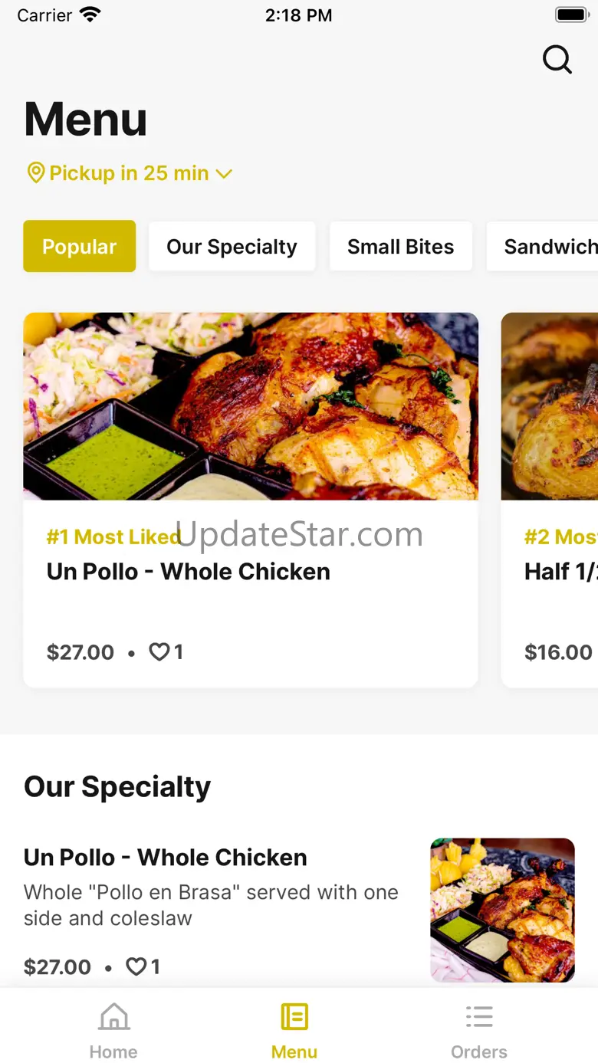Tap the Menu icon in bottom bar

tap(294, 1018)
